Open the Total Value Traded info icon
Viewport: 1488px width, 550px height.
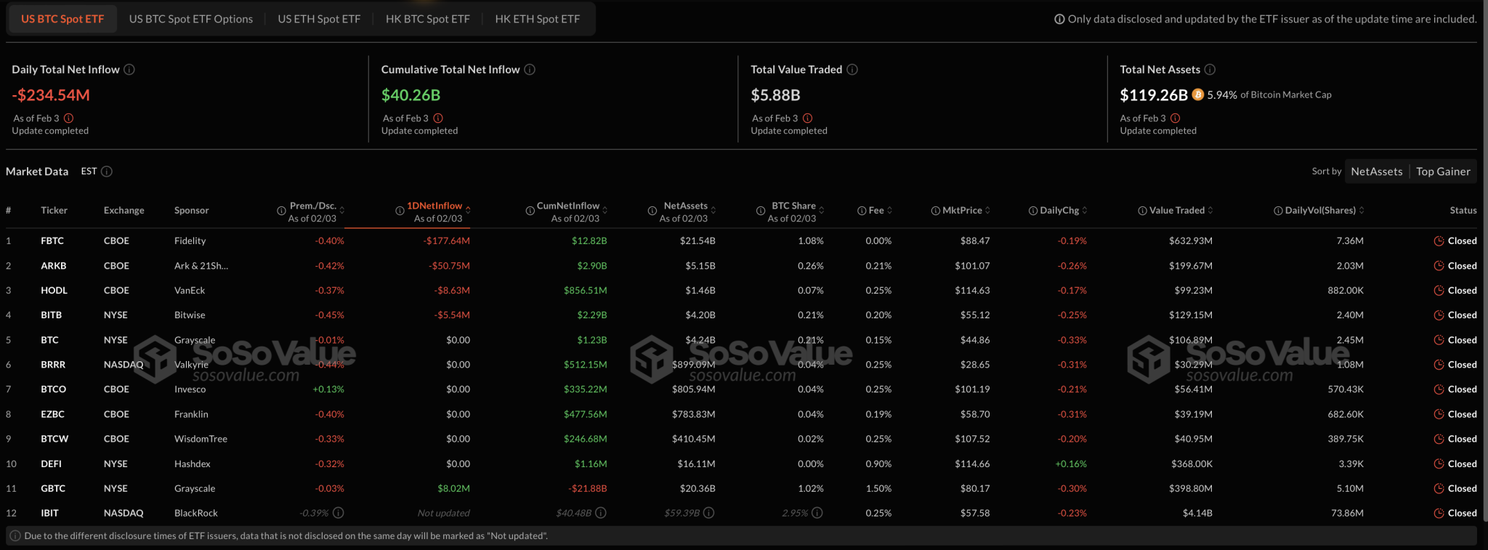tap(852, 70)
